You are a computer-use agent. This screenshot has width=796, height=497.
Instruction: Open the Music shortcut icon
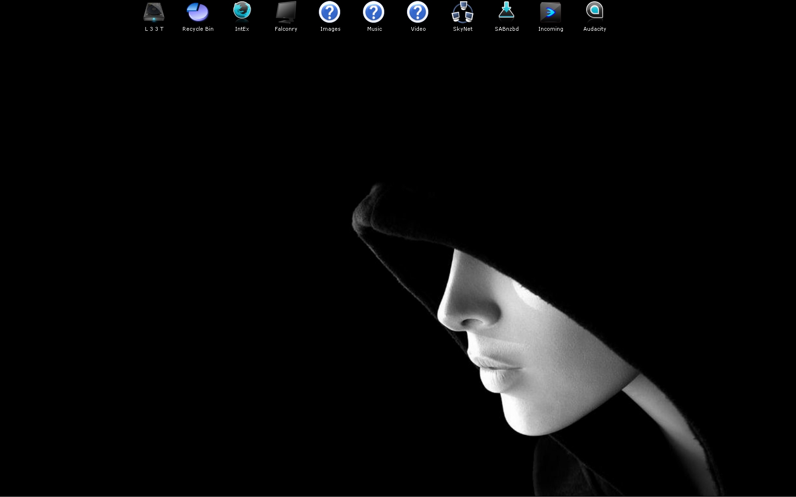(374, 12)
